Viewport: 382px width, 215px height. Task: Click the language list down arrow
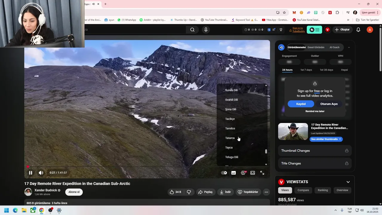pos(266,164)
